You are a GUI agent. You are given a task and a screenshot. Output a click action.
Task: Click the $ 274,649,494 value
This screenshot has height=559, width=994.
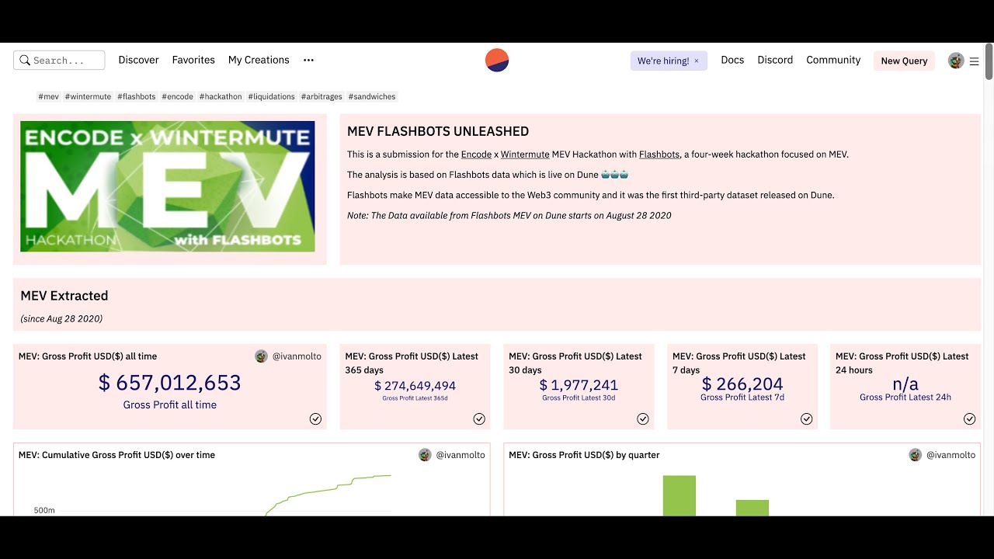(415, 386)
